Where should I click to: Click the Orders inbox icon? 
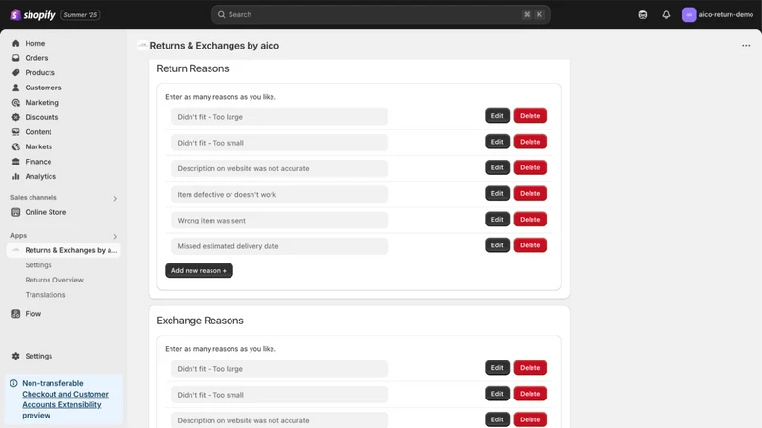tap(15, 58)
